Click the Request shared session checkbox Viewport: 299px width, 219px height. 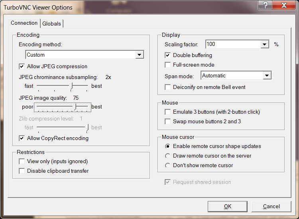pos(167,182)
